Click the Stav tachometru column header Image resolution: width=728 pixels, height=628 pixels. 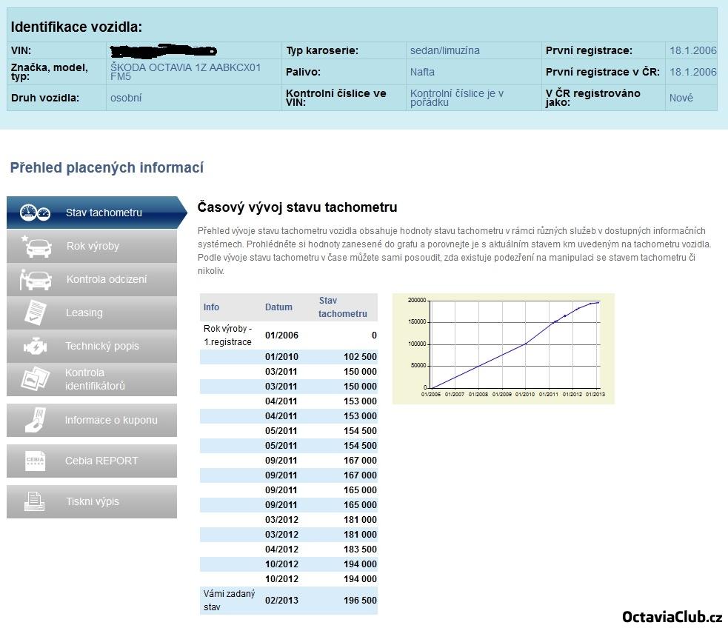click(x=342, y=307)
